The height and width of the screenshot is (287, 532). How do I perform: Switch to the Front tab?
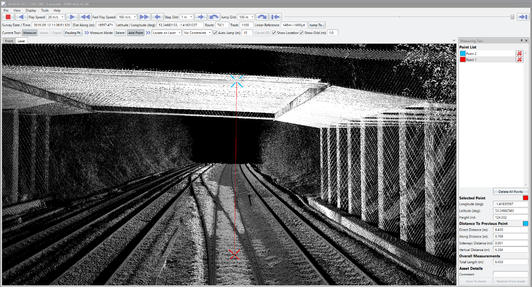[x=9, y=41]
